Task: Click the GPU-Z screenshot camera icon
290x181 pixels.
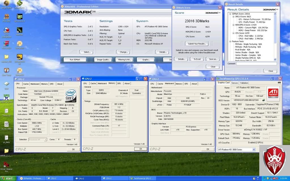Action: (279, 83)
